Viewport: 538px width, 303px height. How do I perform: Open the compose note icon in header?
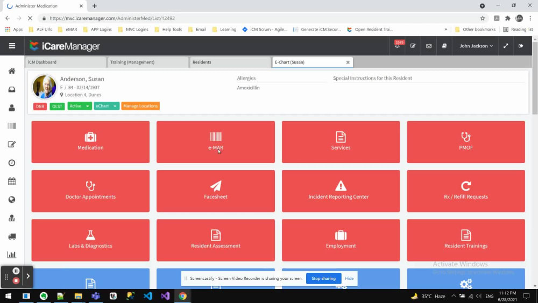click(413, 46)
